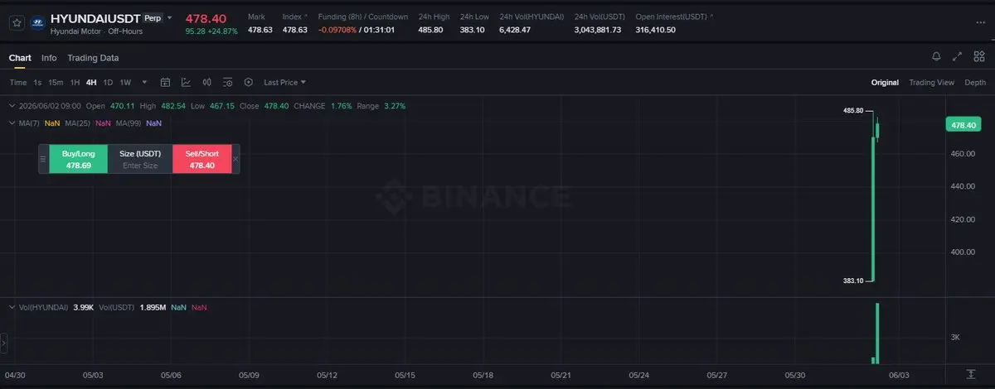Add HYUNDAIUSDT to favorites with the star icon
Screen dimensions: 995x389
(x=17, y=23)
